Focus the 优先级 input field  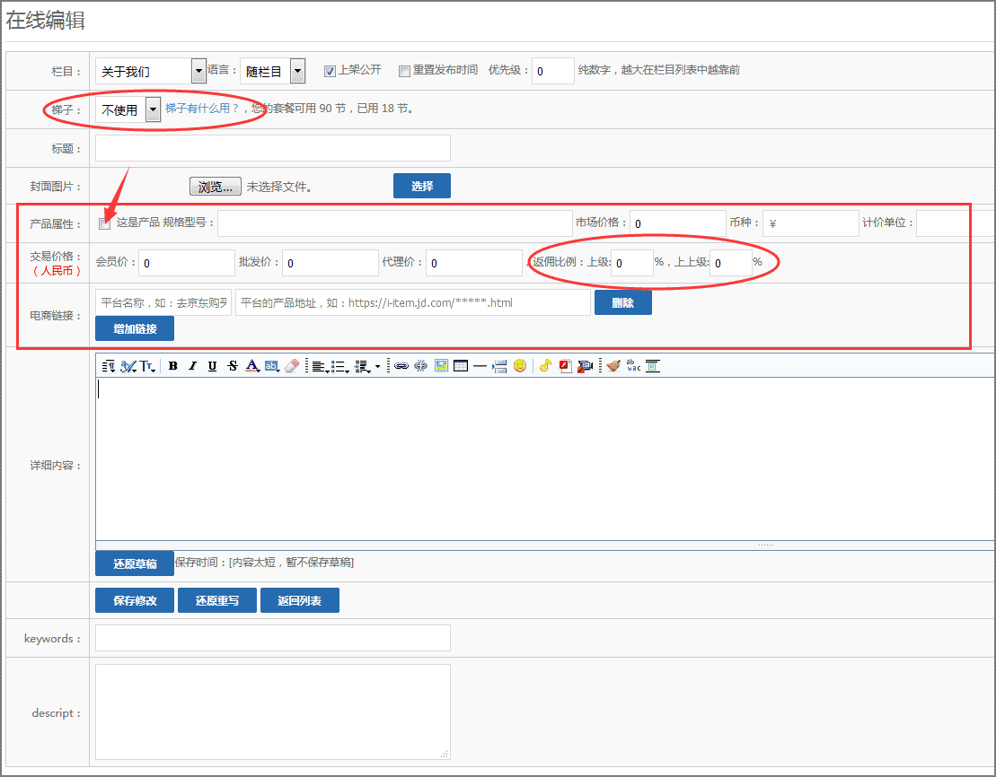tap(553, 71)
